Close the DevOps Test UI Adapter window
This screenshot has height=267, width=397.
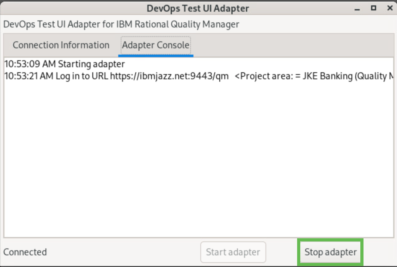tap(390, 8)
